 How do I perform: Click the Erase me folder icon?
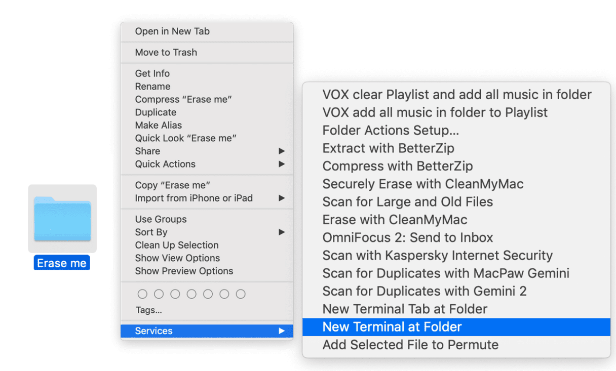click(x=62, y=218)
